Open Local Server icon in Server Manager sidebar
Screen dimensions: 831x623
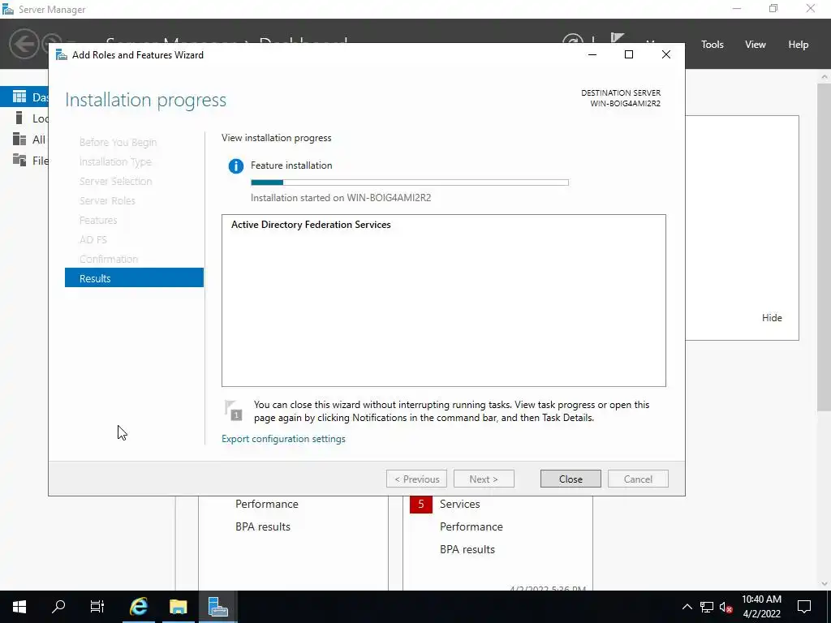pos(19,118)
